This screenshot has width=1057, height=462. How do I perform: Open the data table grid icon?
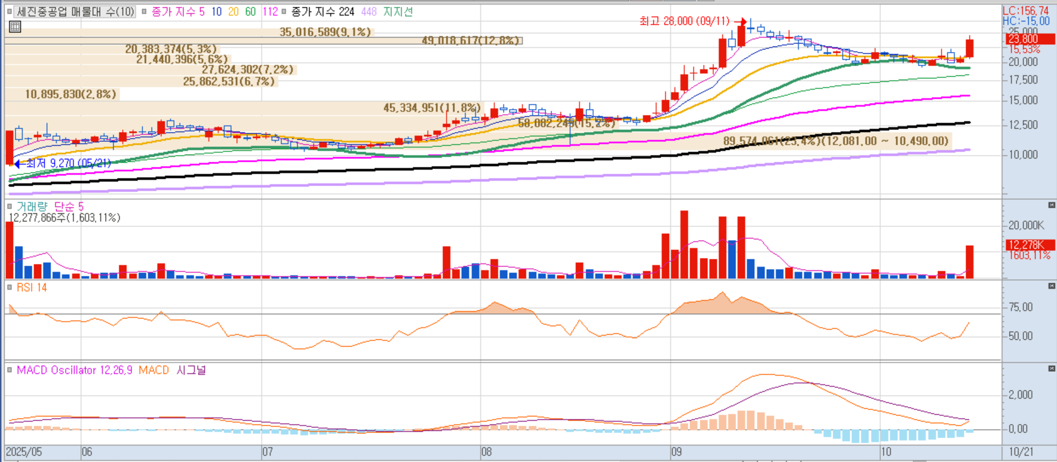click(x=15, y=27)
